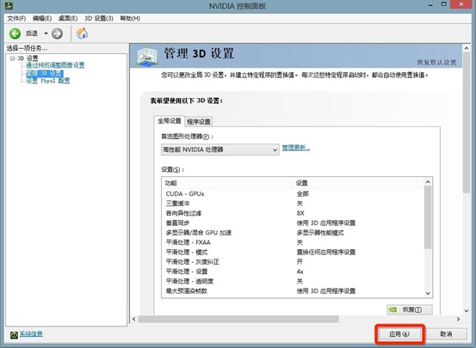Image resolution: width=476 pixels, height=348 pixels.
Task: Select the 平滑处理 - FXAA row
Action: (293, 242)
